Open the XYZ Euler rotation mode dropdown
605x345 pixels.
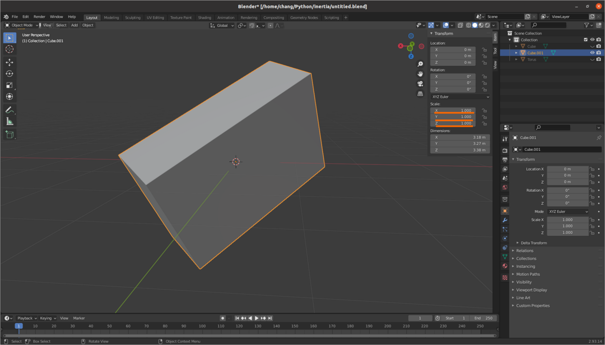[460, 97]
